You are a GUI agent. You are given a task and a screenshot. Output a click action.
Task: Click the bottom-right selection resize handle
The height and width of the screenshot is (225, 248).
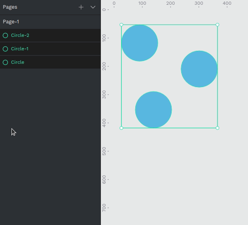[218, 128]
